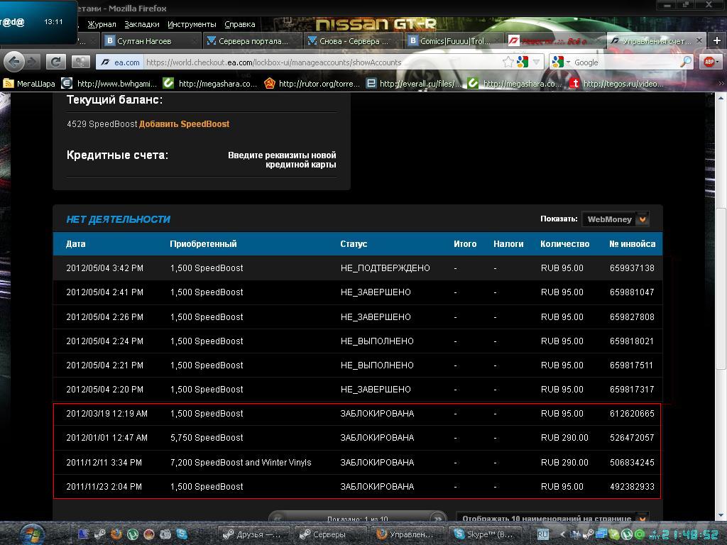The width and height of the screenshot is (727, 545).
Task: Click the bookmark star in address bar
Action: click(x=508, y=62)
